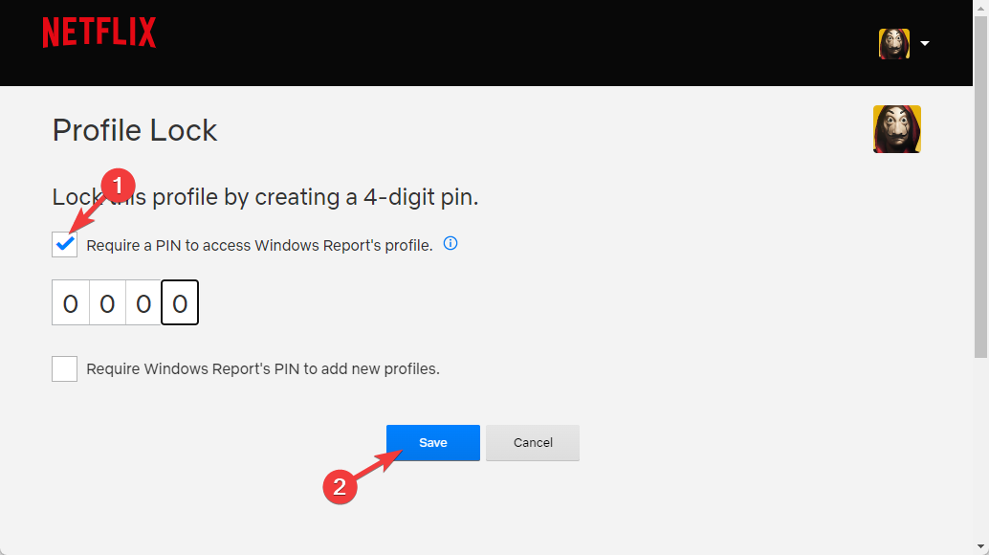Viewport: 989px width, 555px height.
Task: Uncheck Require a PIN to access profile
Action: tap(64, 245)
